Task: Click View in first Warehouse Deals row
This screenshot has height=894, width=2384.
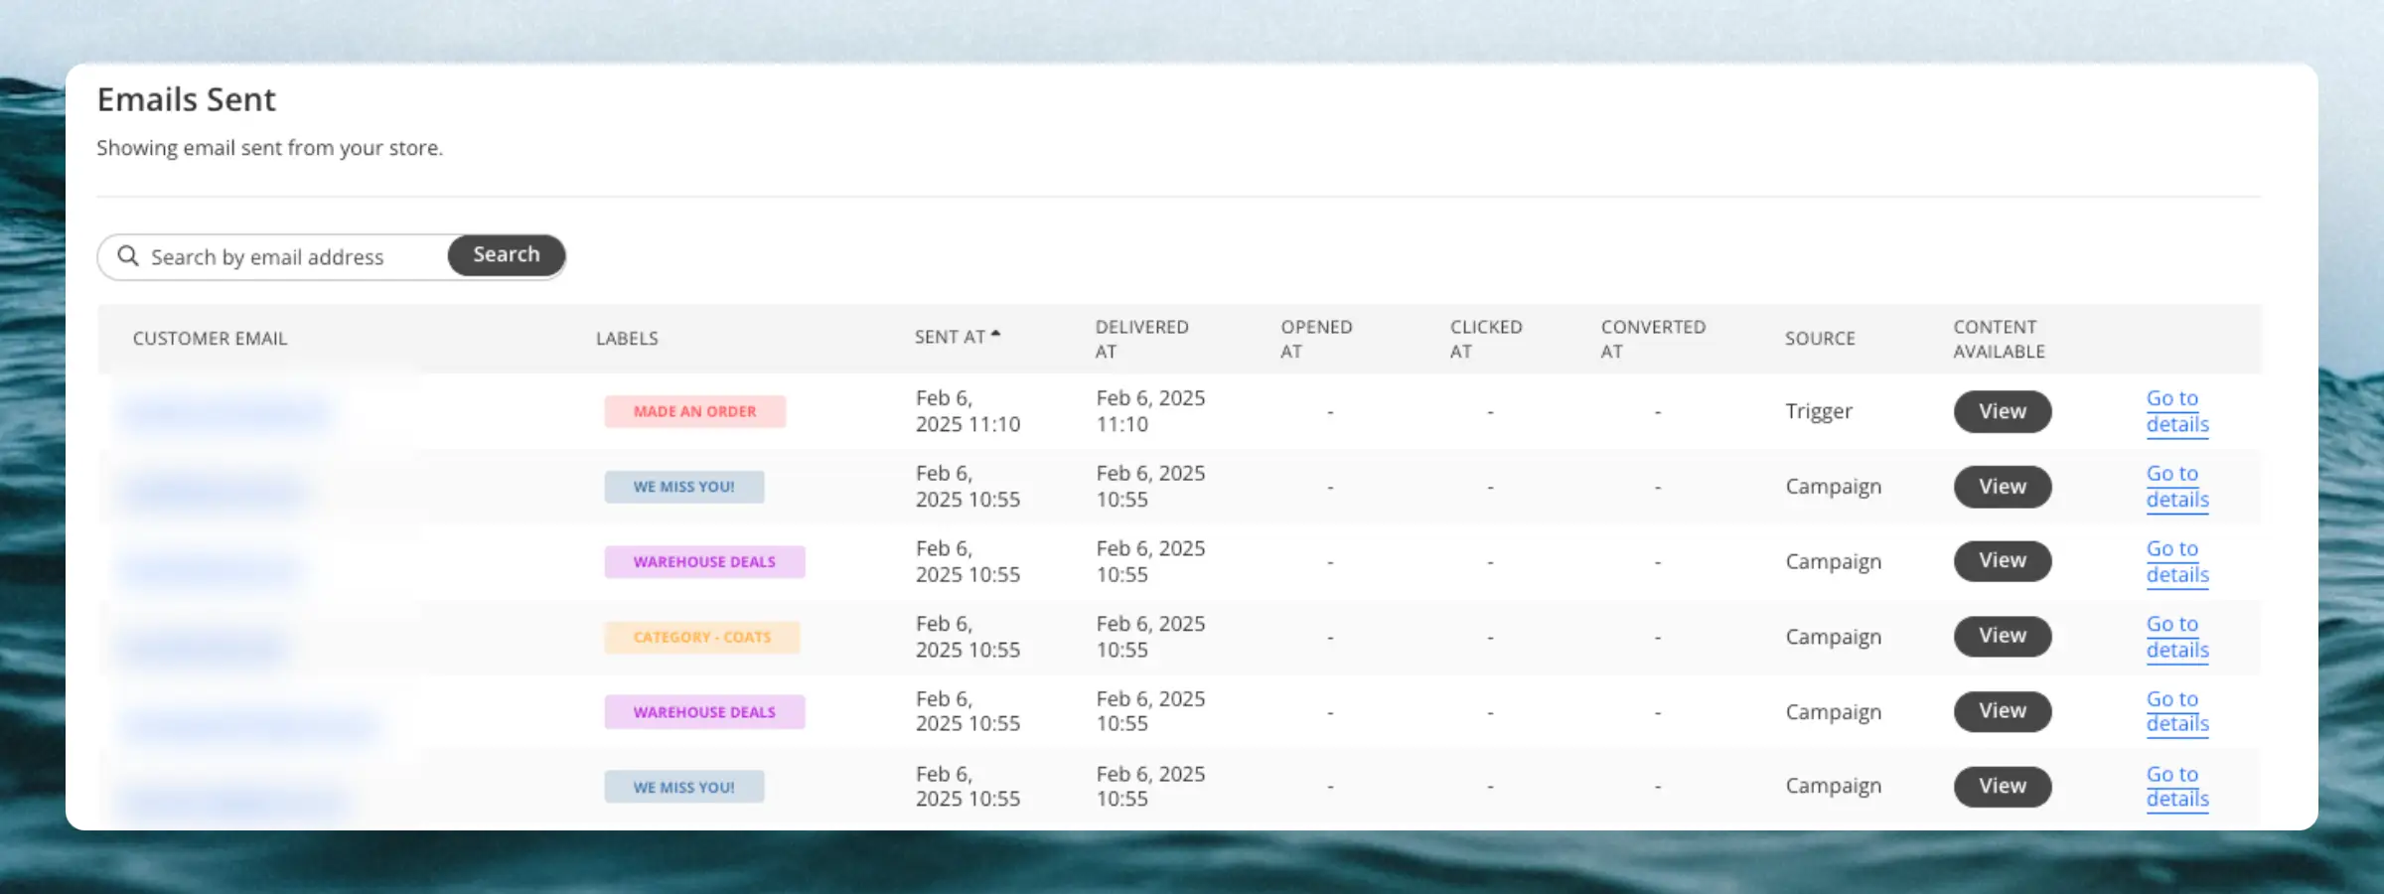Action: (2002, 561)
